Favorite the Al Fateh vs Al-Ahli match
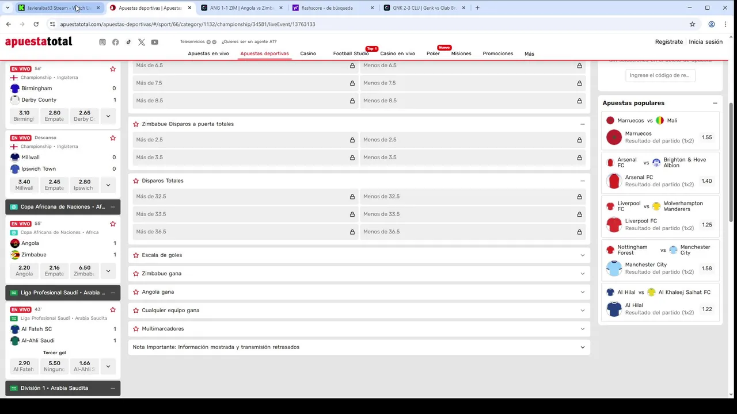The width and height of the screenshot is (737, 414). [113, 309]
